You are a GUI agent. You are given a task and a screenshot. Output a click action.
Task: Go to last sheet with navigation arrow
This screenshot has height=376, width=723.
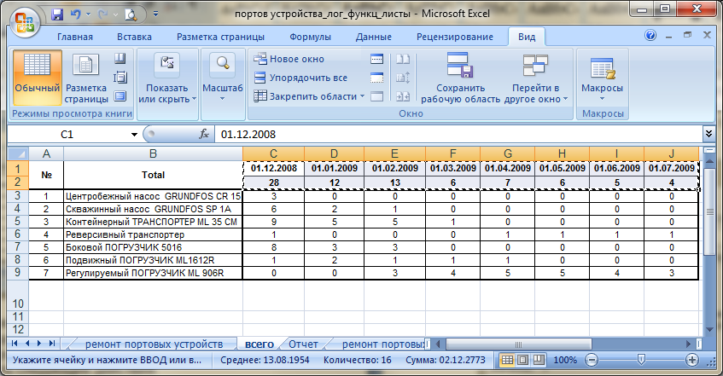pos(52,344)
